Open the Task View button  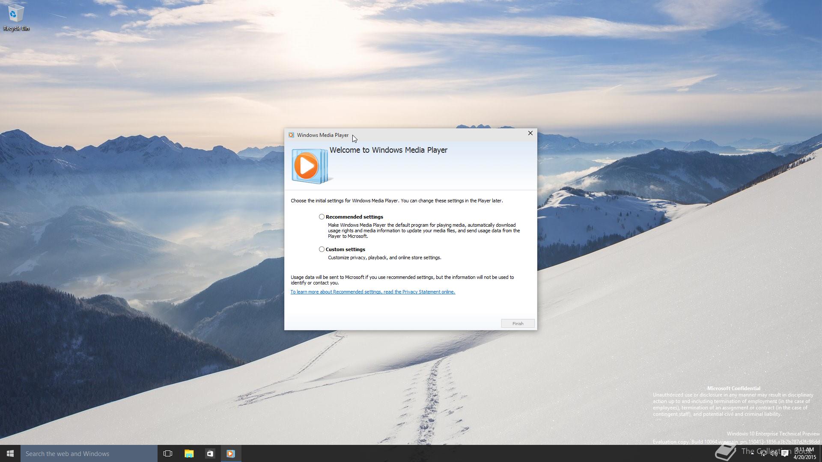168,453
